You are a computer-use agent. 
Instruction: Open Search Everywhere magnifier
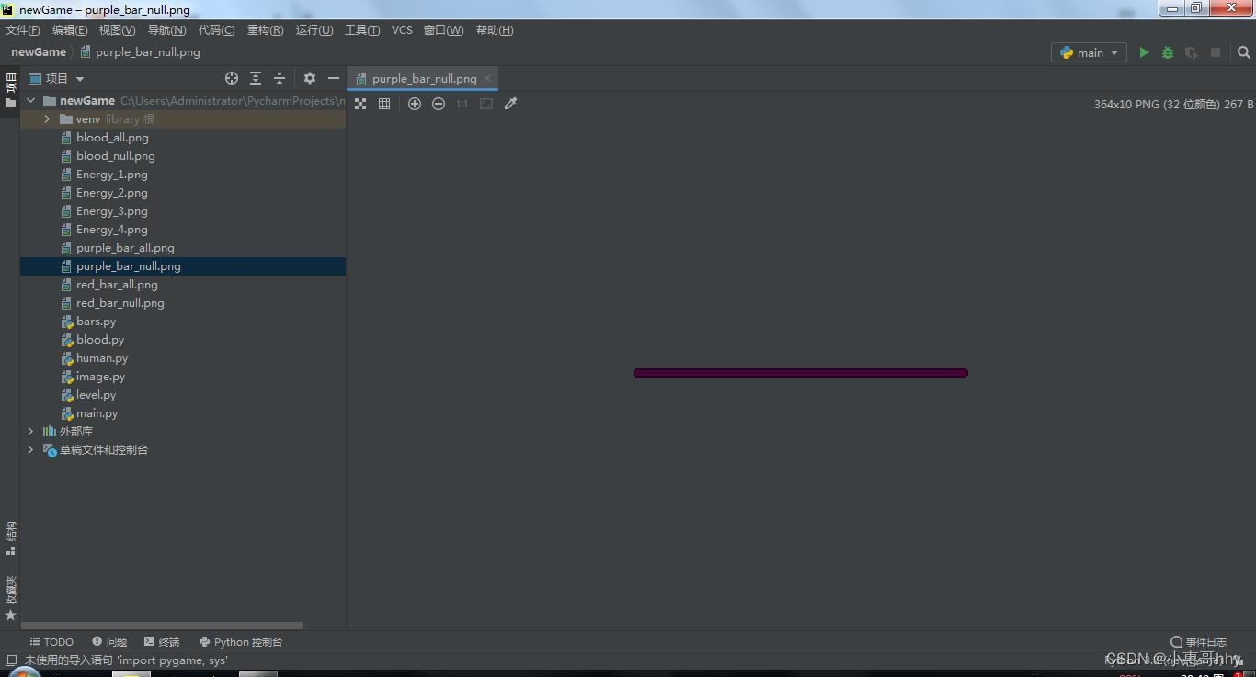[1243, 52]
